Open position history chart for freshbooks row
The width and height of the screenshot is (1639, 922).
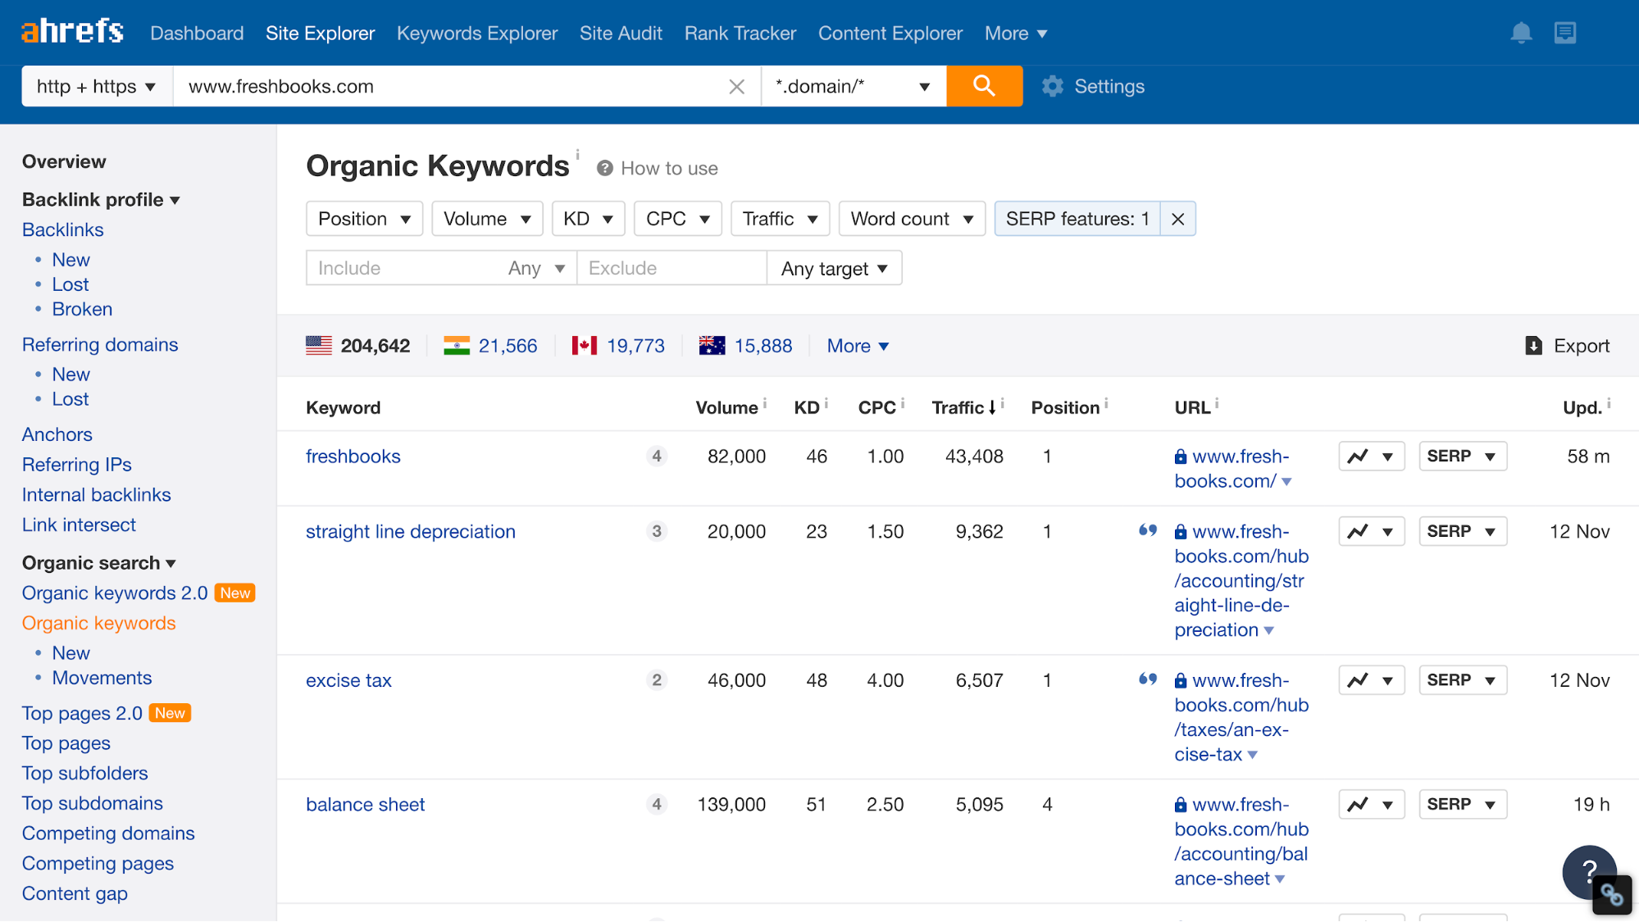(x=1372, y=456)
